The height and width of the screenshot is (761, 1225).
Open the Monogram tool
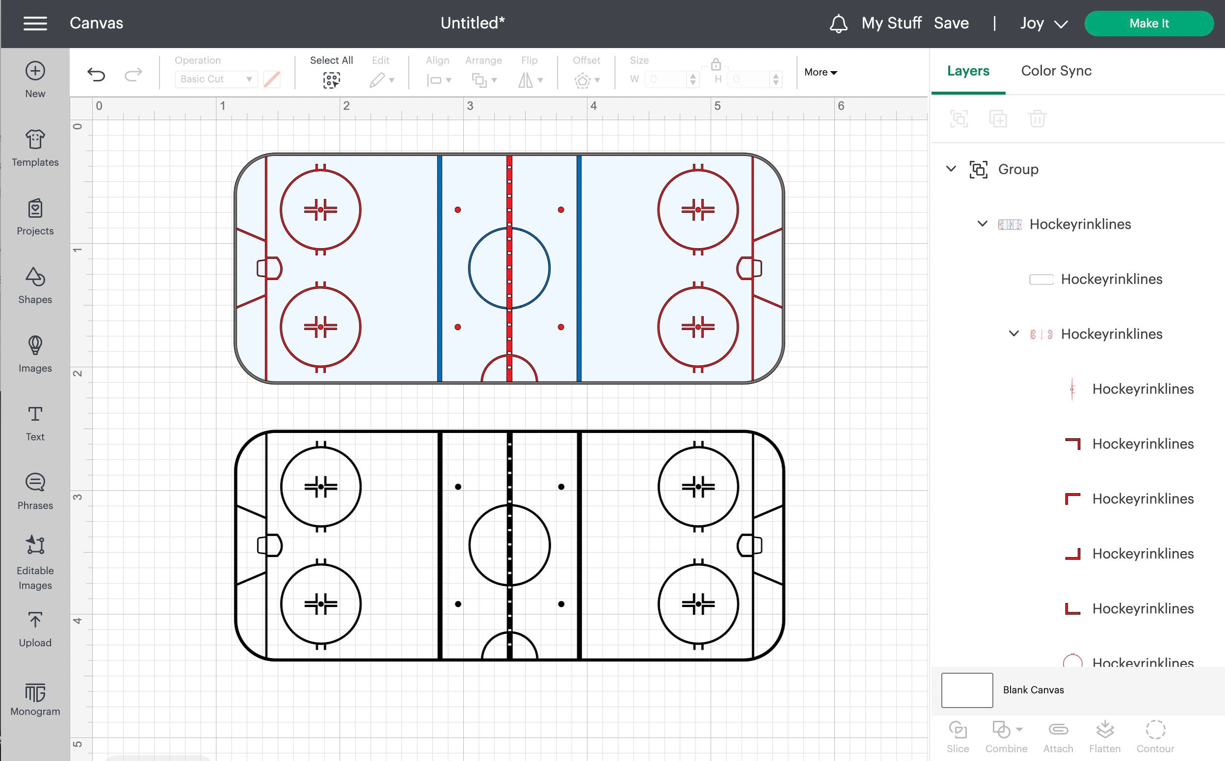[x=35, y=699]
